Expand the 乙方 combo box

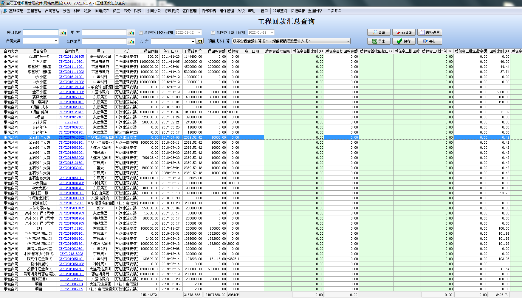click(x=193, y=41)
